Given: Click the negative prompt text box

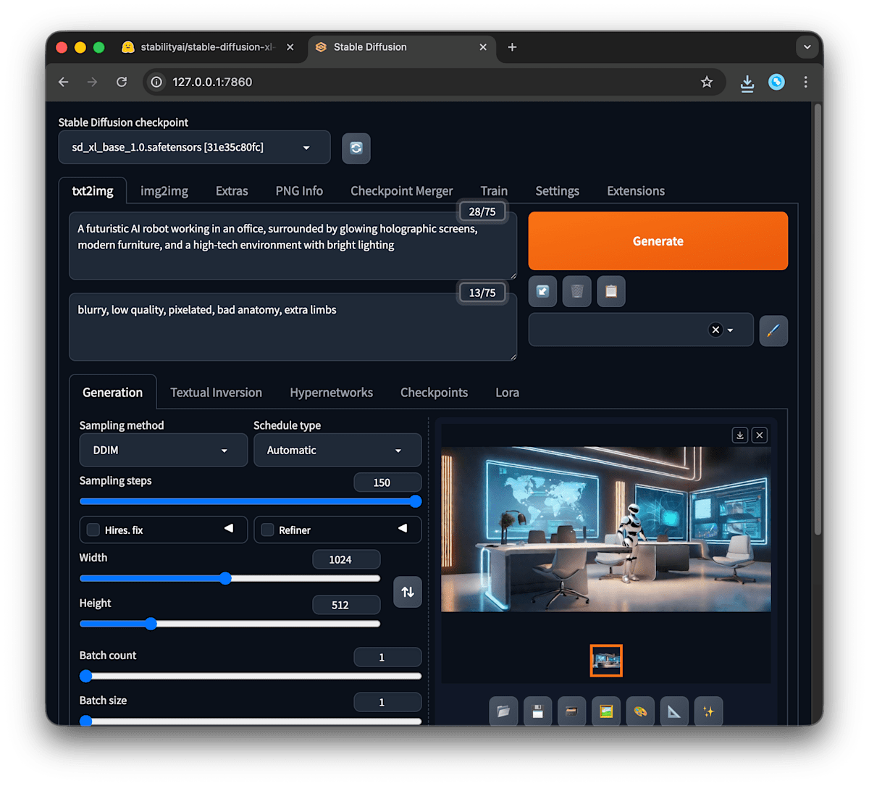Looking at the screenshot, I should coord(293,327).
